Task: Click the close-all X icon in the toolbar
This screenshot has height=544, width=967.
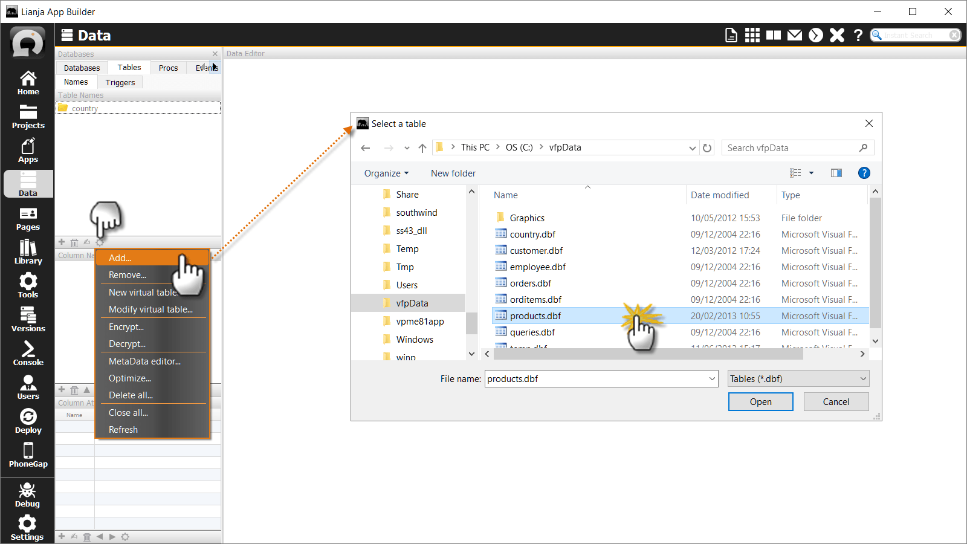Action: tap(836, 35)
